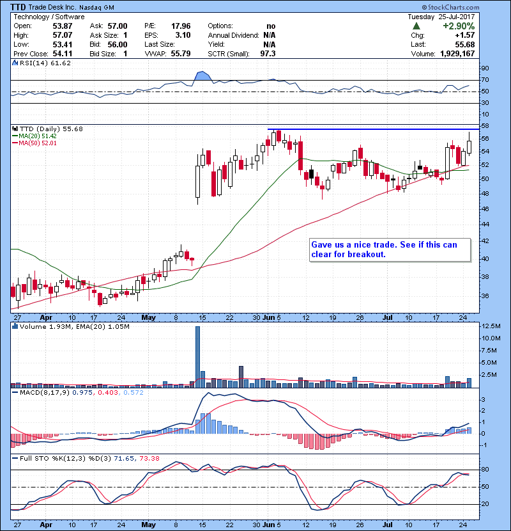Click the EPS value 3.10
511x531 pixels.
coord(183,35)
